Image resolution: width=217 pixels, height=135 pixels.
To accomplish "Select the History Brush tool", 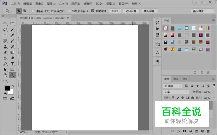I will click(12, 47).
